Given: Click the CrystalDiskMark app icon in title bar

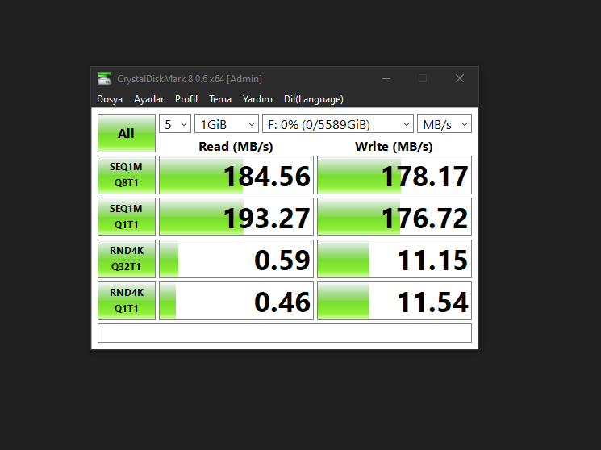Looking at the screenshot, I should pyautogui.click(x=104, y=78).
